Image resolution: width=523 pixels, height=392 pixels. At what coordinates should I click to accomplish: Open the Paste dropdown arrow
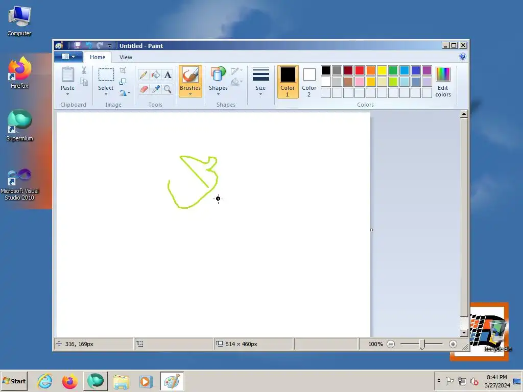click(68, 94)
